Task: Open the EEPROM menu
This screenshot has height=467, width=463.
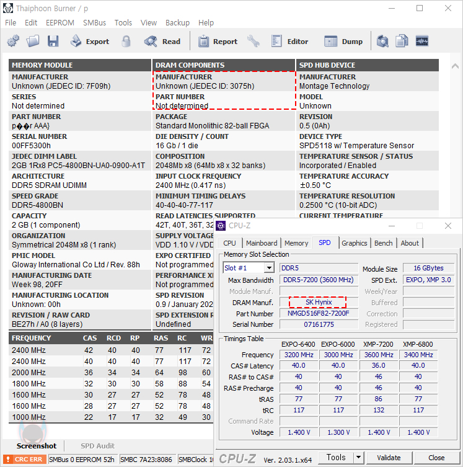Action: coord(60,22)
